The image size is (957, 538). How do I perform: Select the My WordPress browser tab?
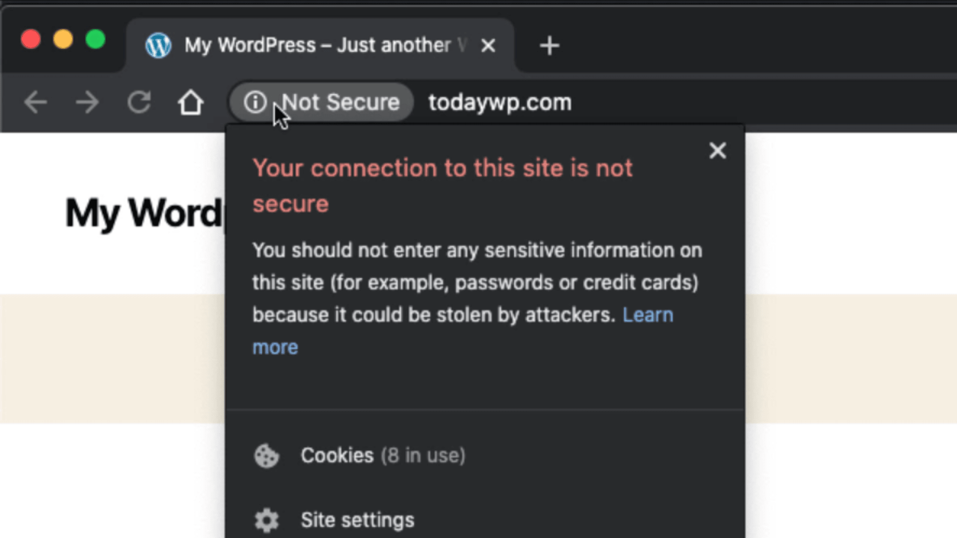tap(320, 45)
